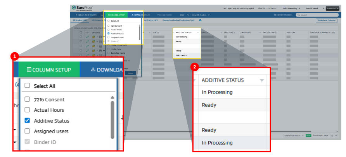This screenshot has height=157, width=346.
Task: Click the Total Binder Count label
Action: (x=292, y=136)
